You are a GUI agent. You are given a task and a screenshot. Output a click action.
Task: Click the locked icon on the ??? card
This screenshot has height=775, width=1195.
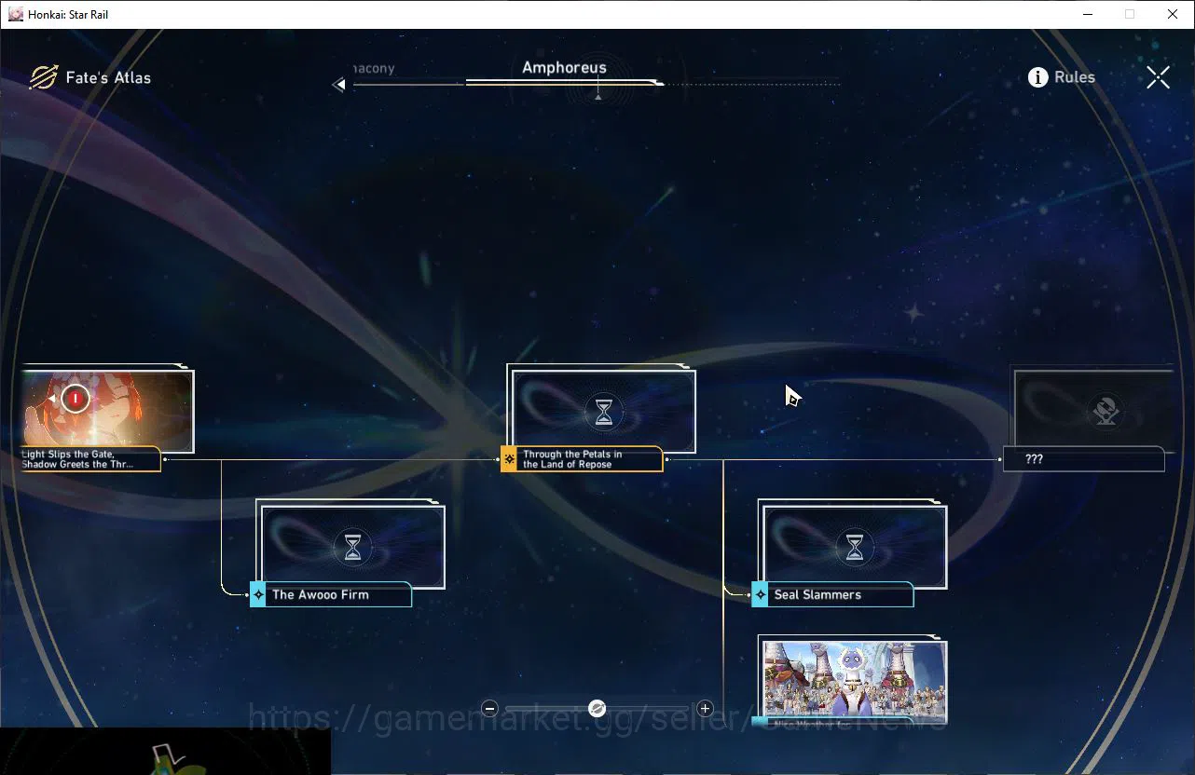coord(1106,411)
